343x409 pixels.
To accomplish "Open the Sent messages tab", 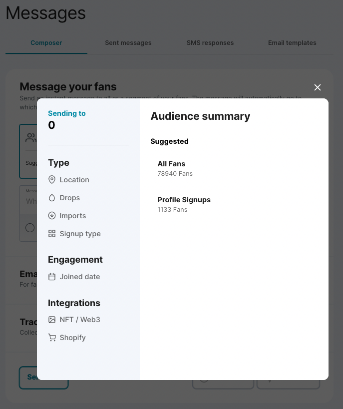I will (128, 43).
